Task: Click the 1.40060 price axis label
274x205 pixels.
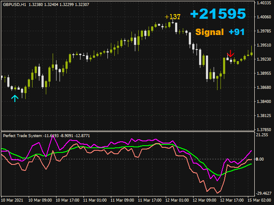Action: coord(264,17)
